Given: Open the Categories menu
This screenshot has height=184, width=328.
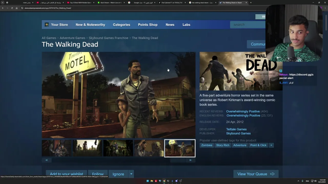Looking at the screenshot, I should pos(121,25).
